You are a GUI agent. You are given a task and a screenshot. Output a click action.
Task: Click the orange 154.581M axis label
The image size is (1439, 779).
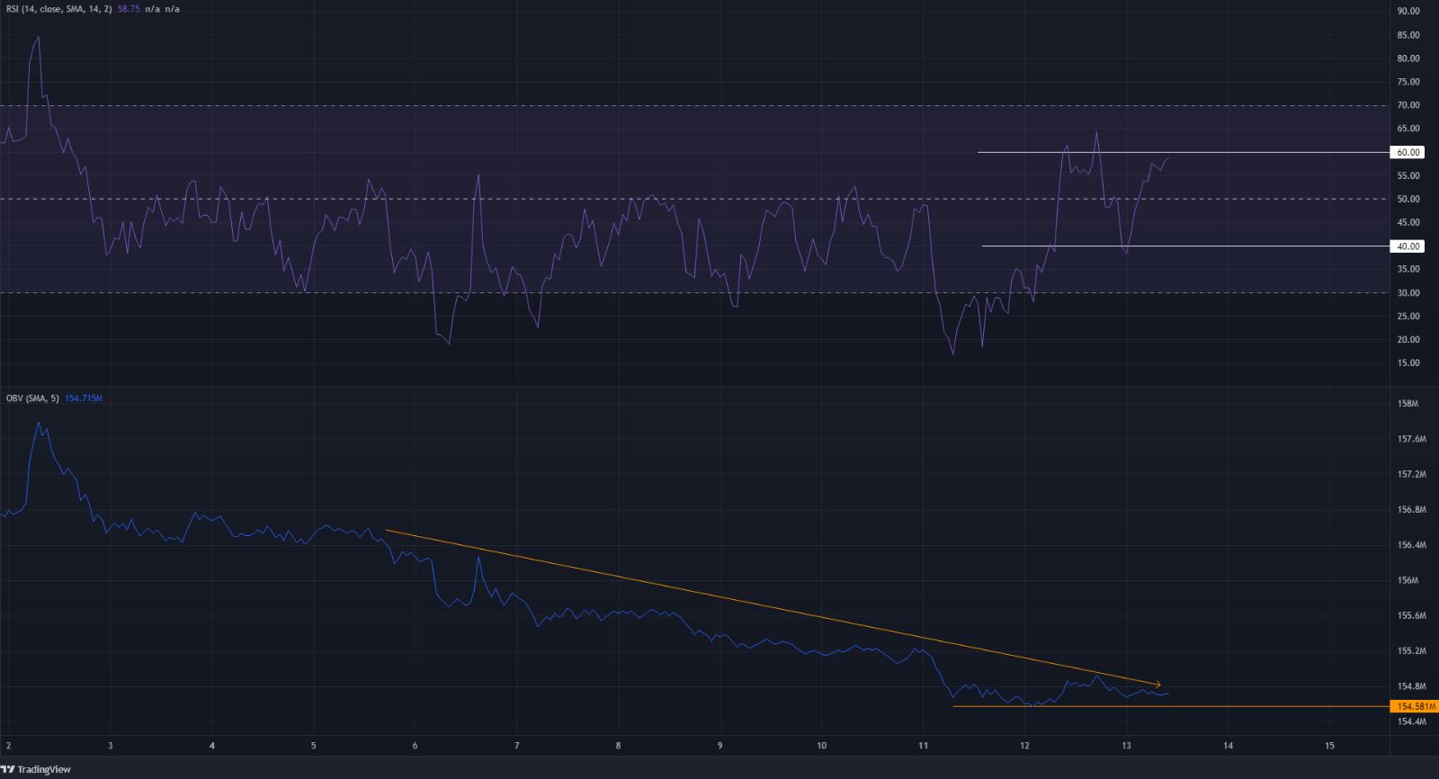pyautogui.click(x=1413, y=707)
